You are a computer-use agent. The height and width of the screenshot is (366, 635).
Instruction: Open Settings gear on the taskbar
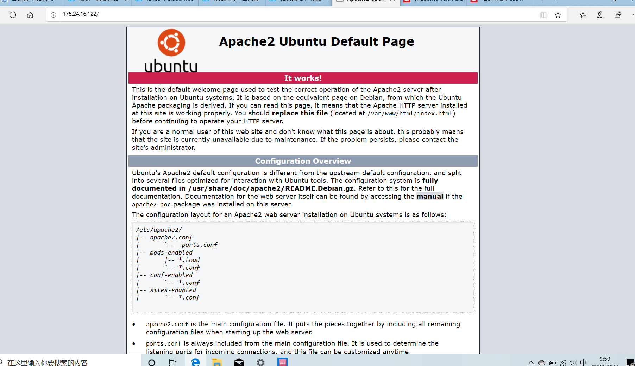pyautogui.click(x=260, y=362)
